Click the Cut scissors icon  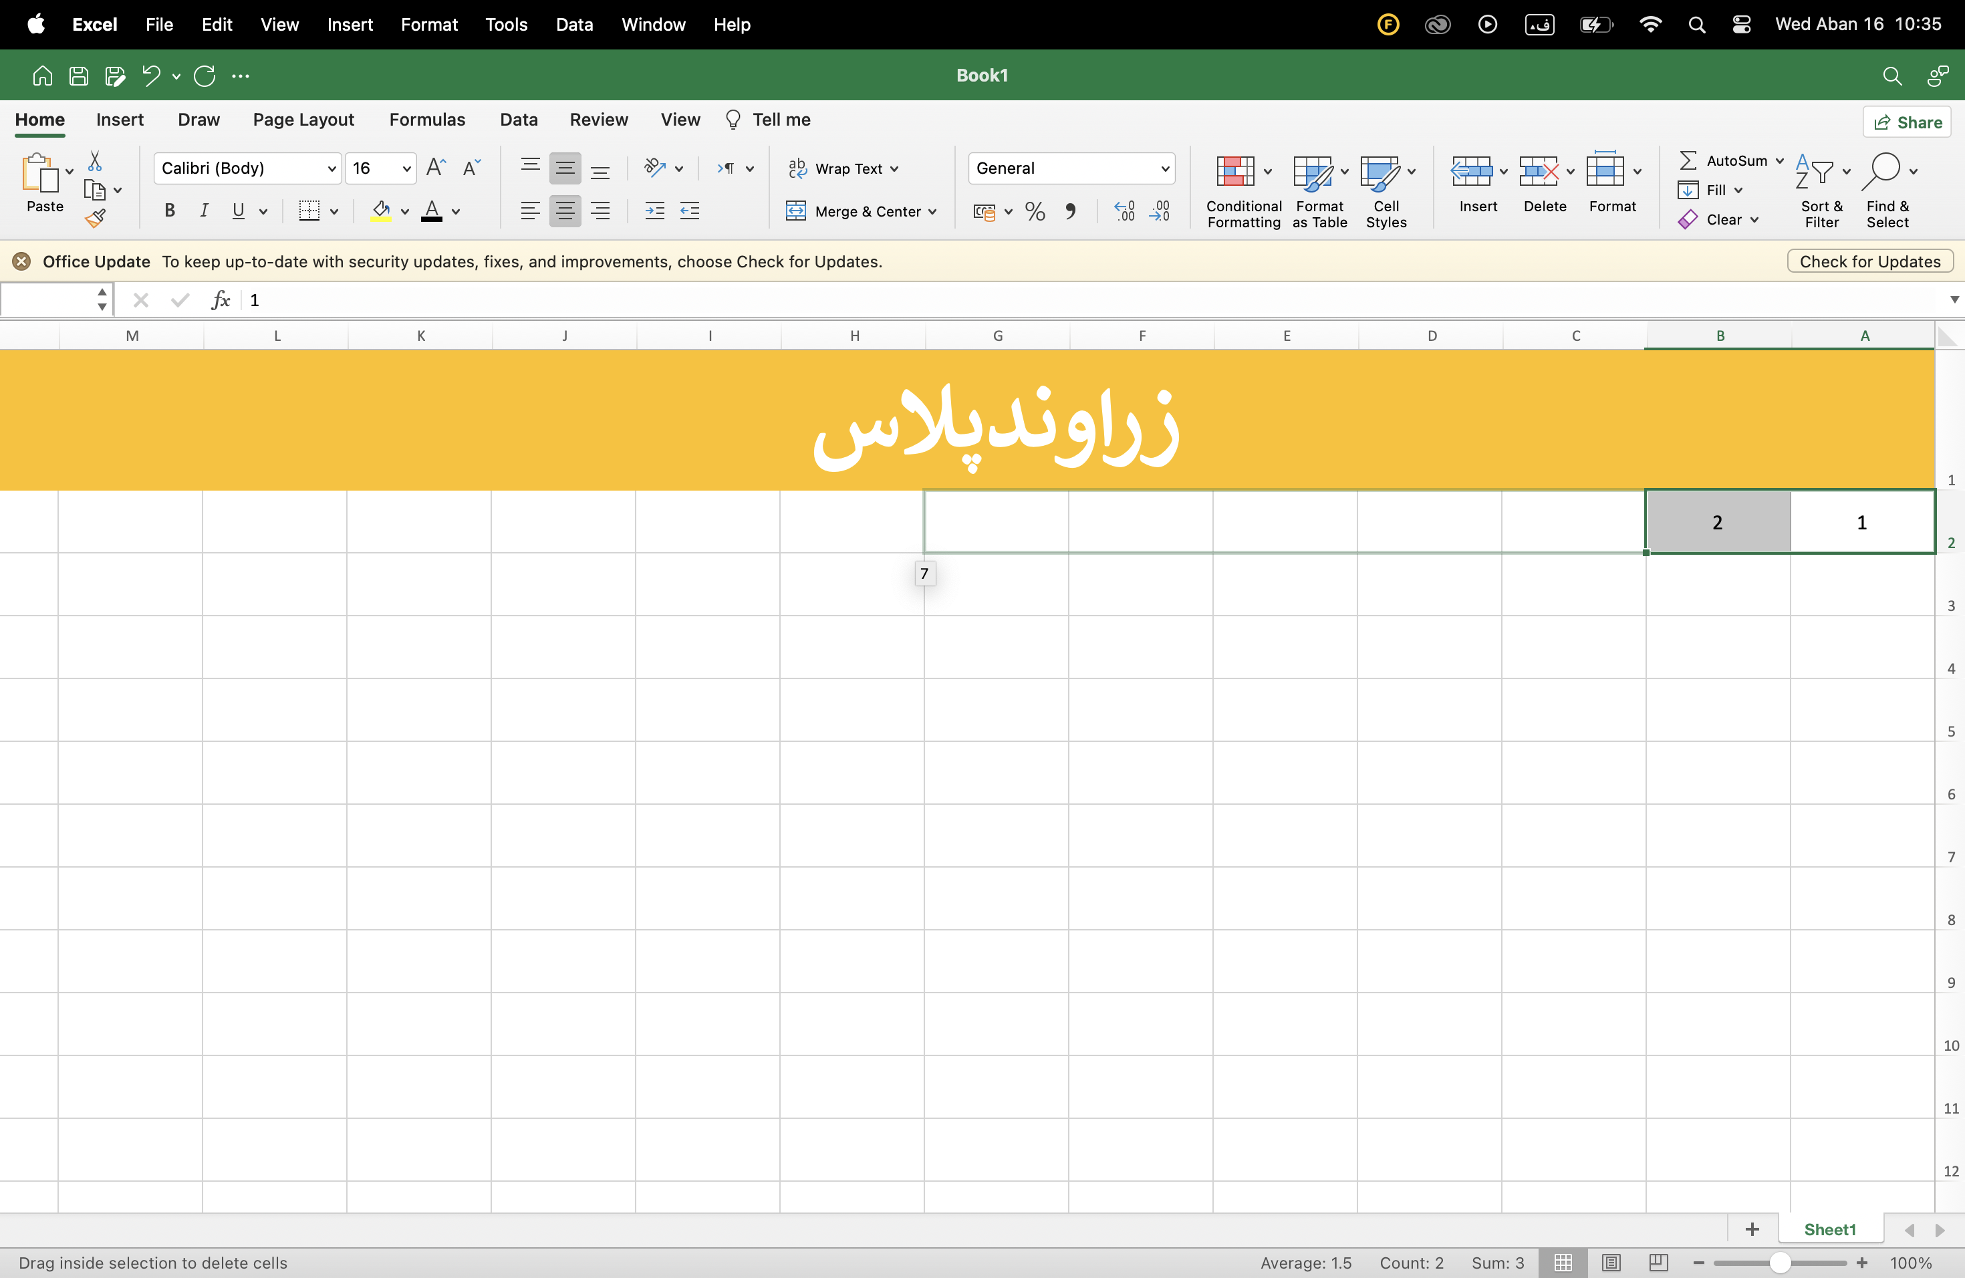click(x=95, y=161)
